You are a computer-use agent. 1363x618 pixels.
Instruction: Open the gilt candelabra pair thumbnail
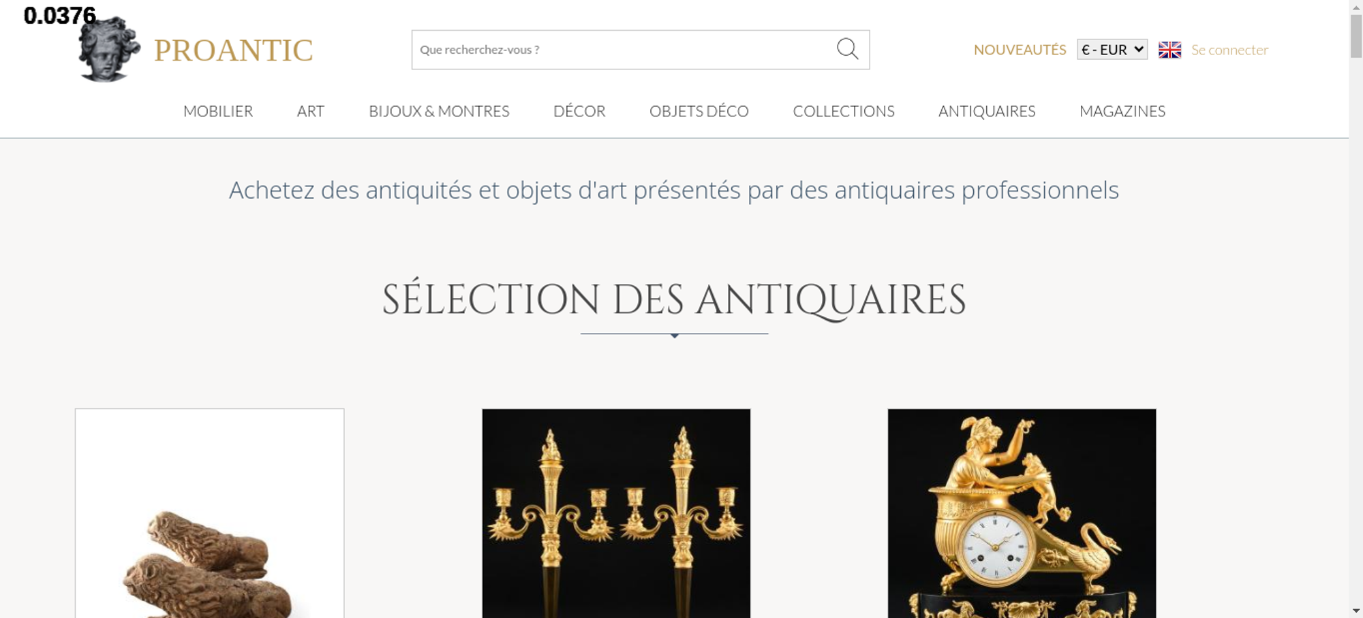[616, 513]
